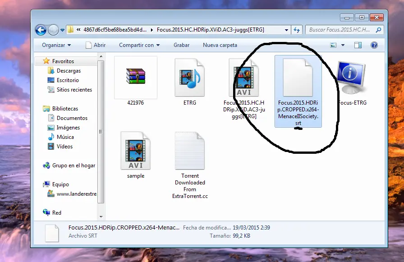Open Help with the question mark icon
The height and width of the screenshot is (262, 404).
(x=374, y=45)
